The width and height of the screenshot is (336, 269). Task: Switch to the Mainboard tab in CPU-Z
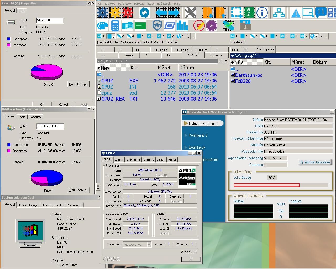(x=133, y=160)
